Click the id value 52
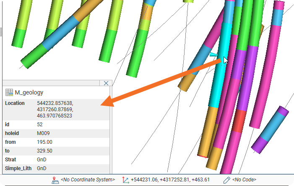 point(40,124)
